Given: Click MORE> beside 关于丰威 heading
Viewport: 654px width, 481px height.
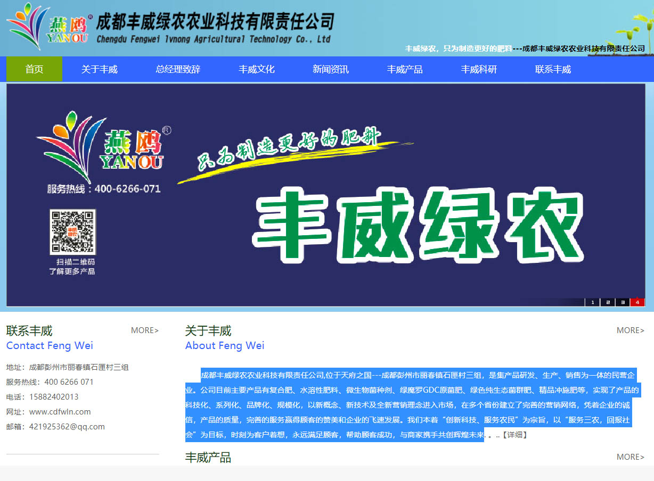Looking at the screenshot, I should point(631,330).
